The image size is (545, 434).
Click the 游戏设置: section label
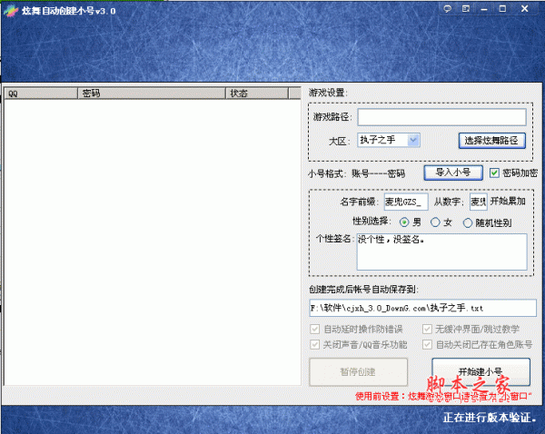pyautogui.click(x=329, y=93)
